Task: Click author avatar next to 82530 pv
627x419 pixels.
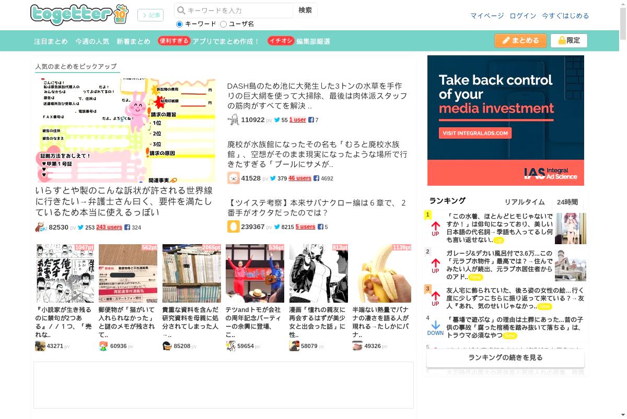Action: pyautogui.click(x=41, y=228)
